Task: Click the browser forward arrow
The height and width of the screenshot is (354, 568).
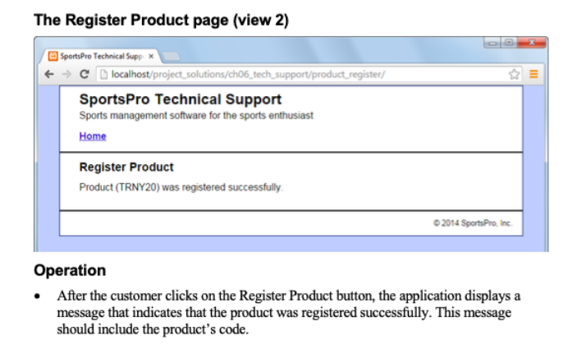Action: [x=66, y=74]
